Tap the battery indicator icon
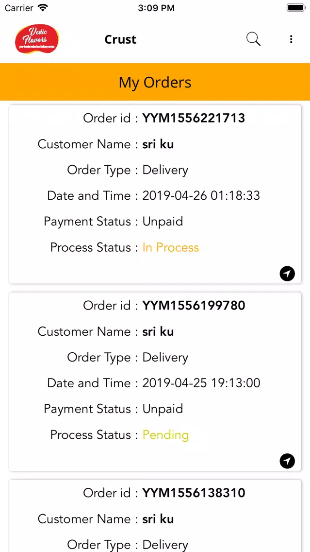The width and height of the screenshot is (310, 552). (x=295, y=8)
